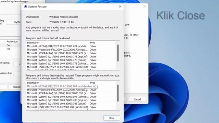
Task: Select Microsoft (System) 10.0.22000.593 volmgr row
Action: [x=71, y=97]
